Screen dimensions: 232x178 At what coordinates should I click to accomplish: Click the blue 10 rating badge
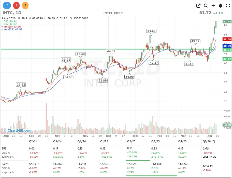(x=7, y=5)
